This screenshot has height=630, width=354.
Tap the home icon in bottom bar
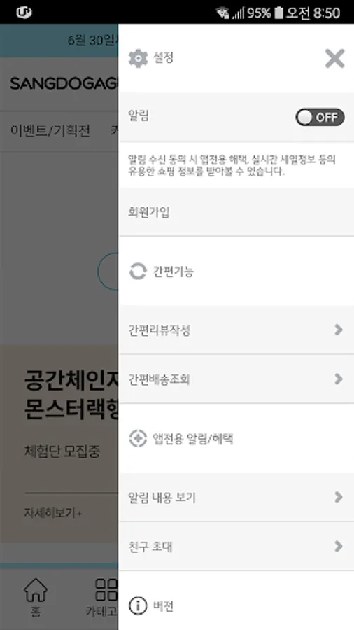tap(36, 590)
